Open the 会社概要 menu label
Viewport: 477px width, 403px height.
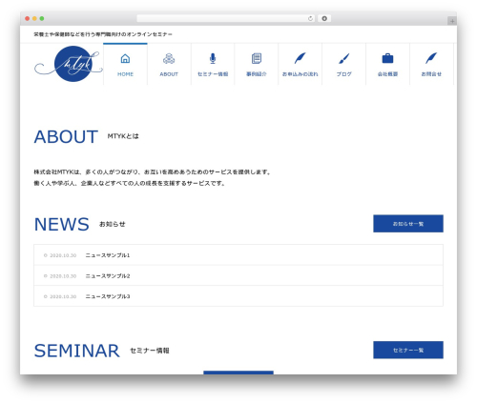pos(387,74)
